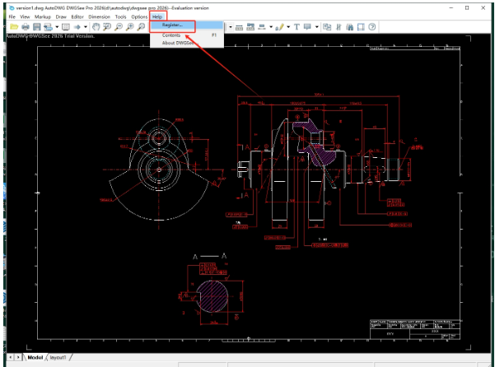
Task: Save the drawing with the floppy icon
Action: click(x=36, y=27)
